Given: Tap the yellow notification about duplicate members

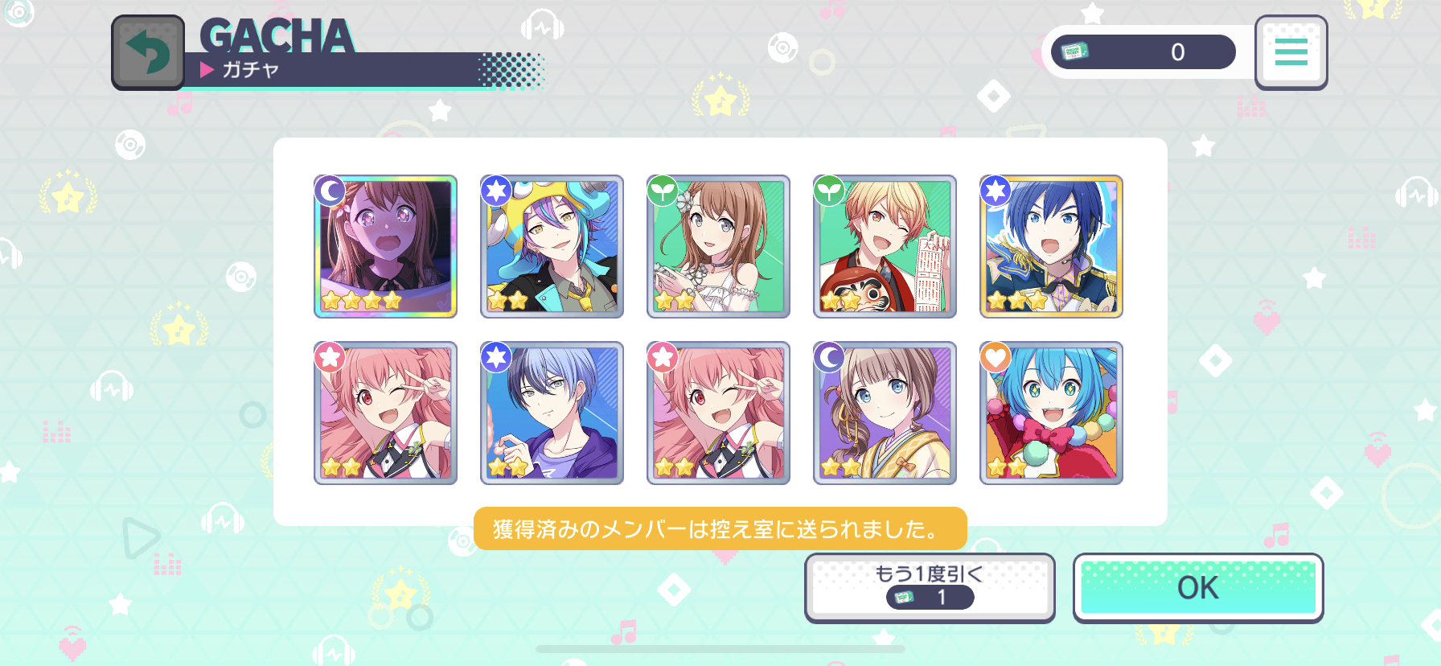Looking at the screenshot, I should coord(720,529).
